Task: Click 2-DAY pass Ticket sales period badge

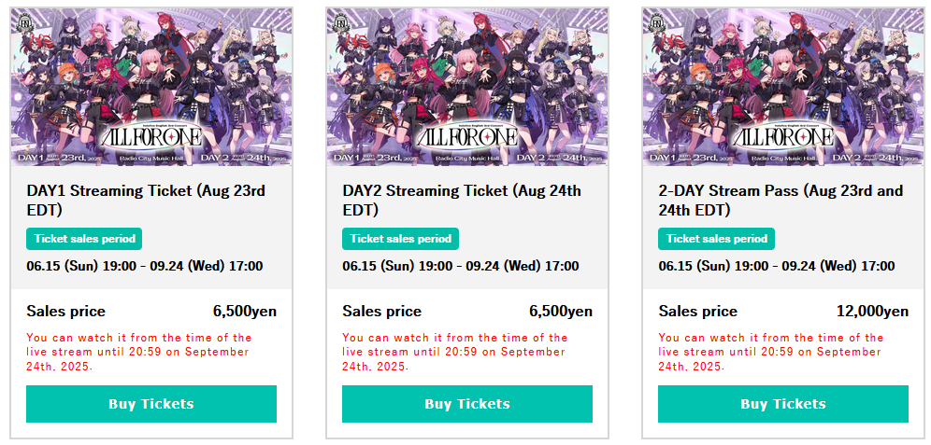Action: click(717, 239)
